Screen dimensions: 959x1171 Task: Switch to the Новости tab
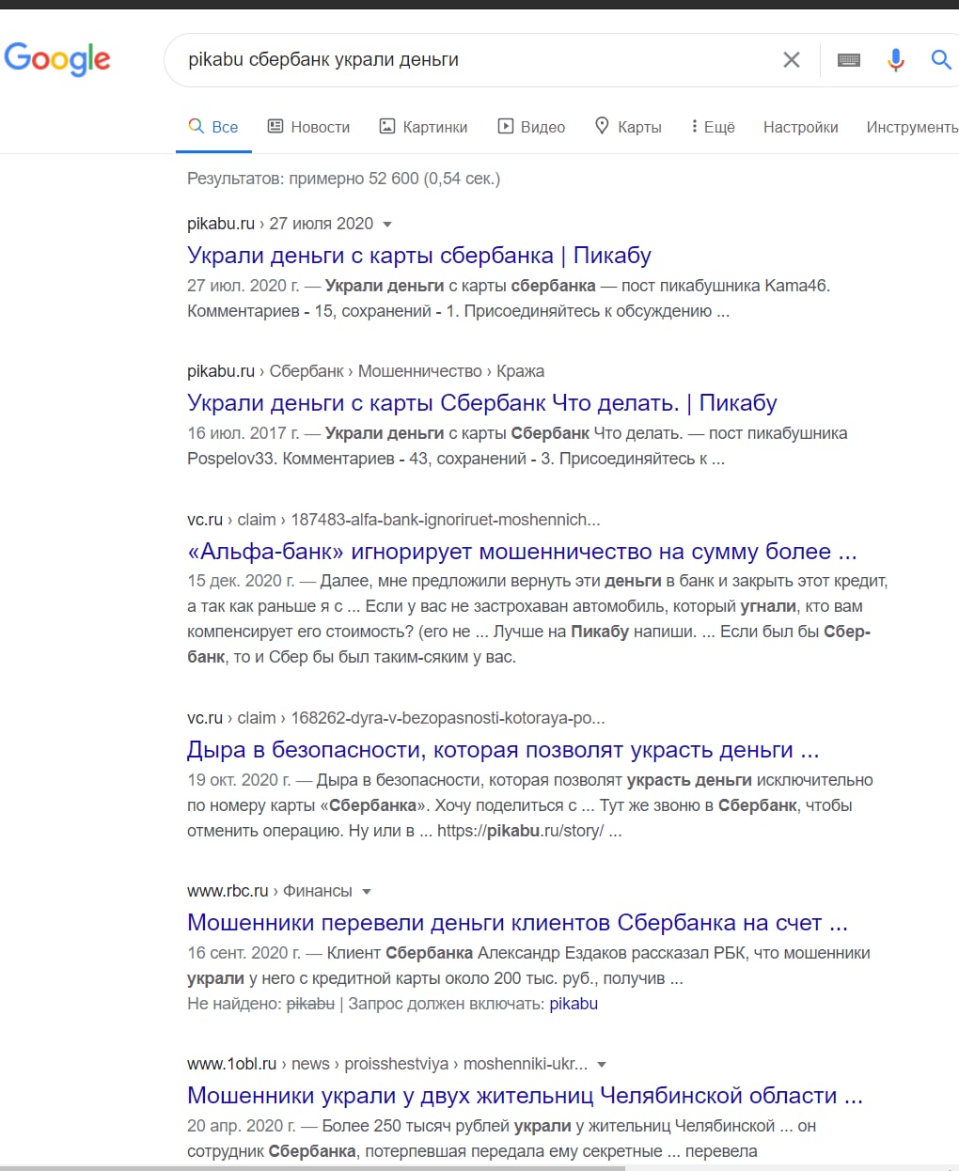coord(308,127)
